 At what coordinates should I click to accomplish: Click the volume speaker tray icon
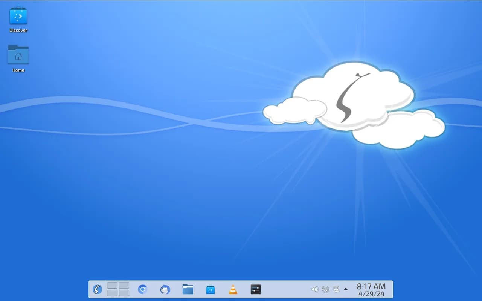pyautogui.click(x=315, y=289)
